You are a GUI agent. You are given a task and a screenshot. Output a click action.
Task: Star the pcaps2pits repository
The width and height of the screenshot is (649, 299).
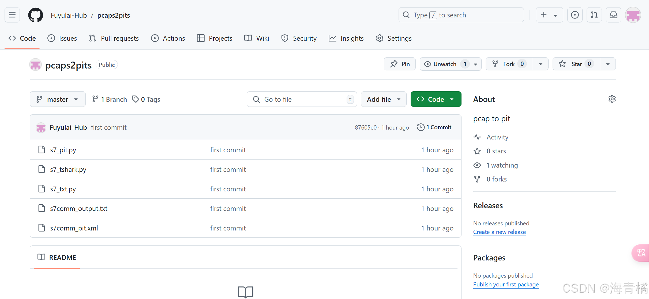pyautogui.click(x=576, y=64)
